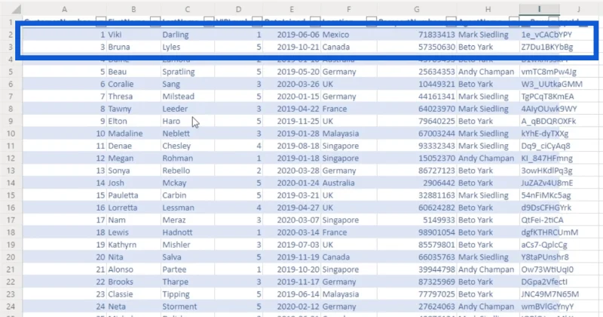Select the last name cell 'Spratling'
The width and height of the screenshot is (603, 317).
[187, 72]
